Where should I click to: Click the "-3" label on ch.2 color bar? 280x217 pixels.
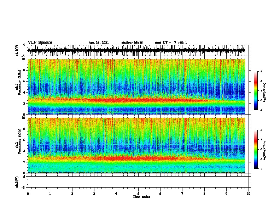[261, 130]
